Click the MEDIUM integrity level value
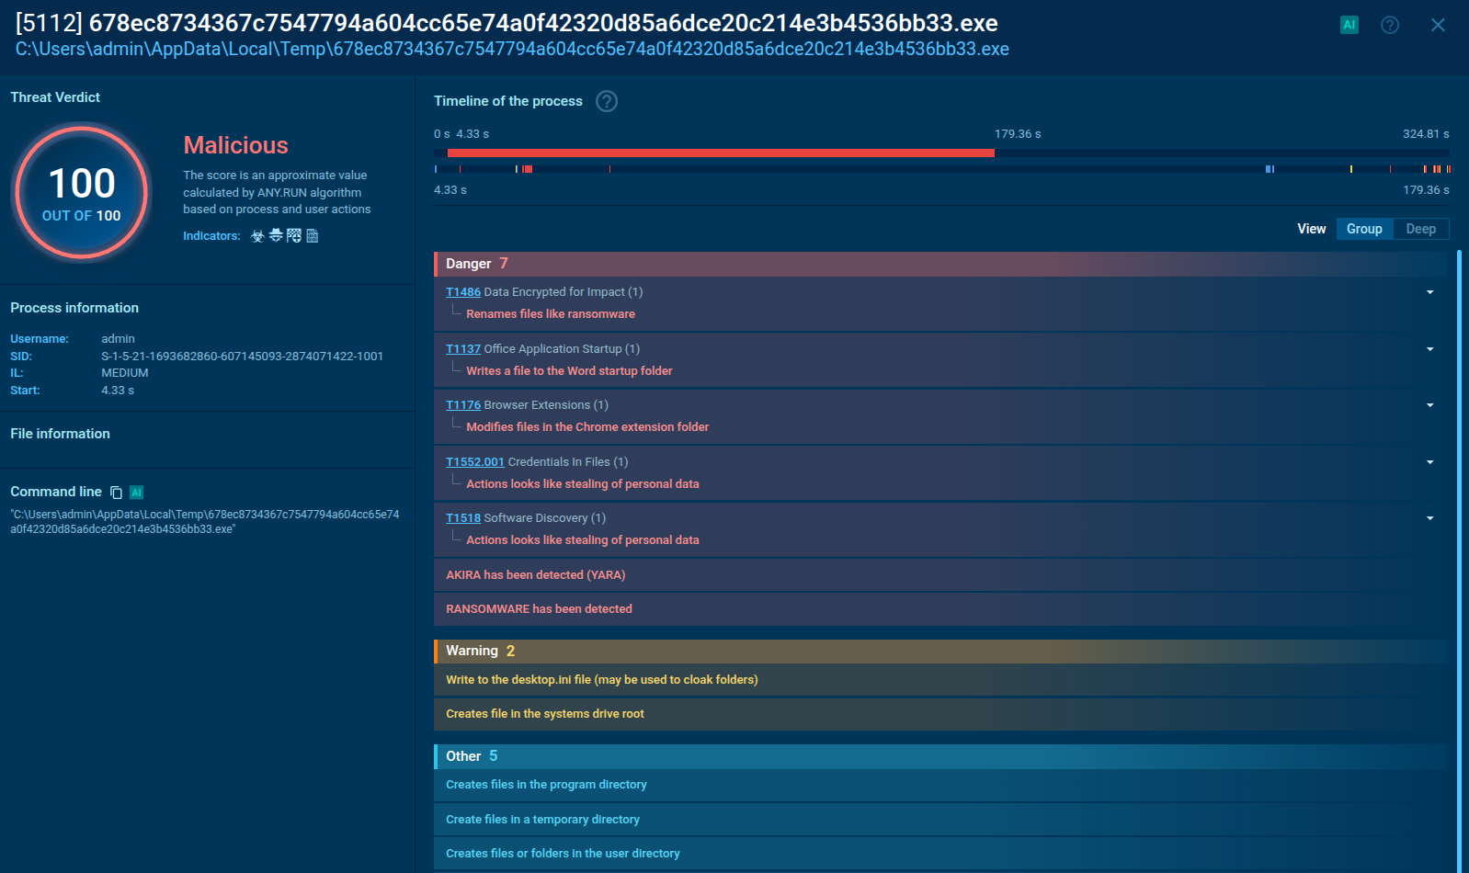The image size is (1469, 873). pos(125,373)
